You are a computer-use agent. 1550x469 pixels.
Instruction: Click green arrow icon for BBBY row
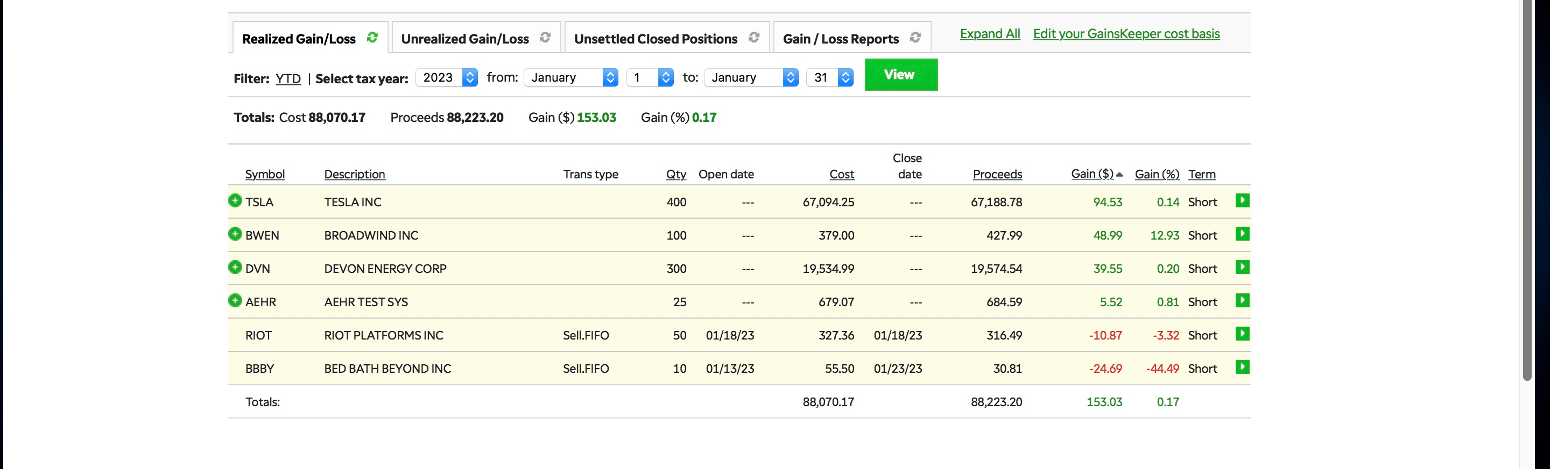click(1242, 367)
